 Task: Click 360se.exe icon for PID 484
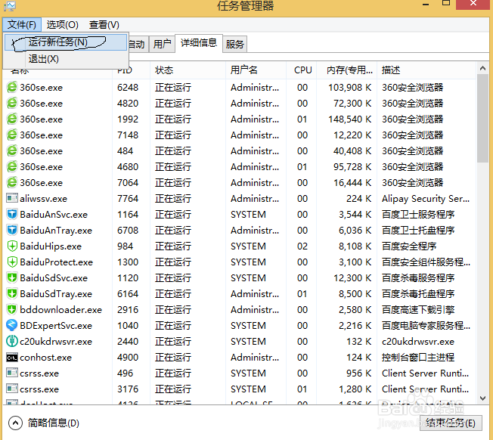12,150
